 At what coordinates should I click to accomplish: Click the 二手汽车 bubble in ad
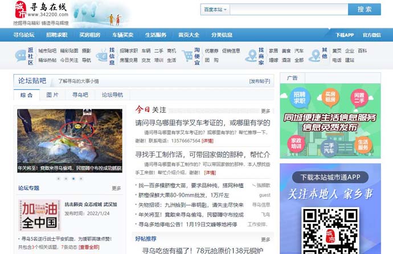[329, 148]
